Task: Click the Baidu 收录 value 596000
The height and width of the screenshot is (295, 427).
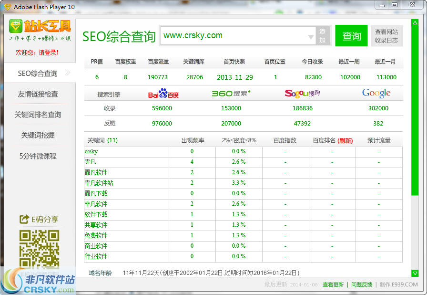Action: tap(162, 108)
